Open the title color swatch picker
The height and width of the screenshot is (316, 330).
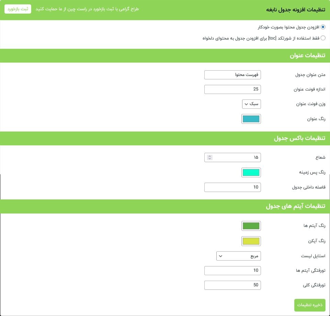click(251, 119)
